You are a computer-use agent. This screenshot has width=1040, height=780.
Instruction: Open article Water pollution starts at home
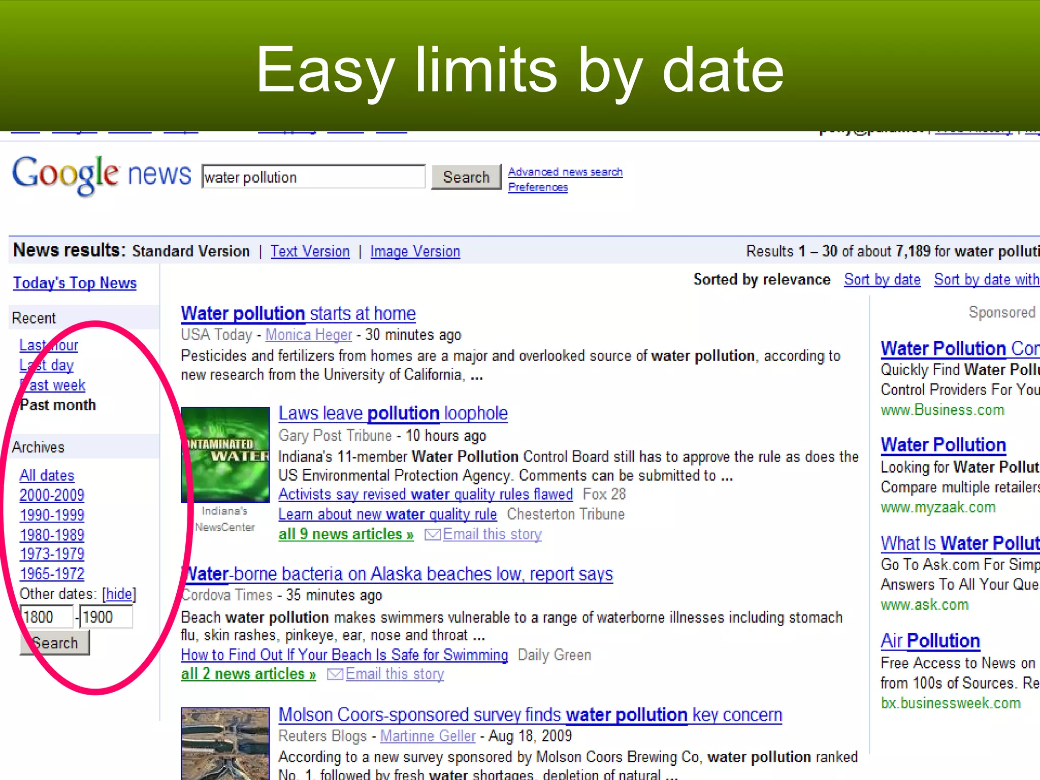click(x=298, y=313)
